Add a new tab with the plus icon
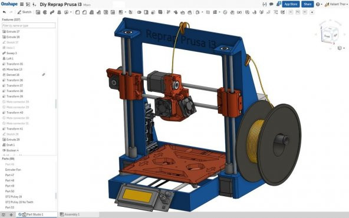349x218 pixels. coord(11,214)
